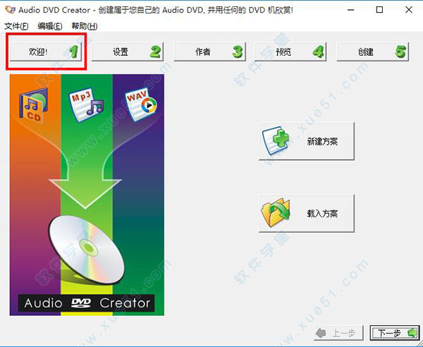Jump to the 创建 step 5 tab
The width and height of the screenshot is (423, 347).
point(373,52)
